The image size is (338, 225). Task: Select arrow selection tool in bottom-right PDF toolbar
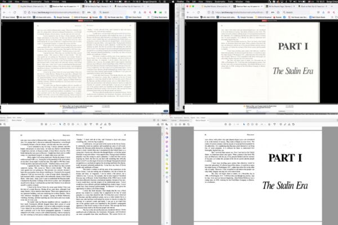coord(244,124)
